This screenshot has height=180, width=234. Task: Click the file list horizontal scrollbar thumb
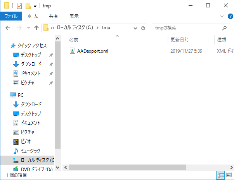point(128,168)
